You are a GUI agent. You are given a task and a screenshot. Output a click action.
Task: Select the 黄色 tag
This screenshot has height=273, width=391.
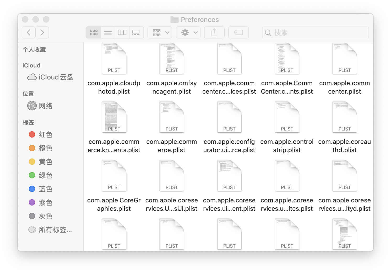click(40, 162)
